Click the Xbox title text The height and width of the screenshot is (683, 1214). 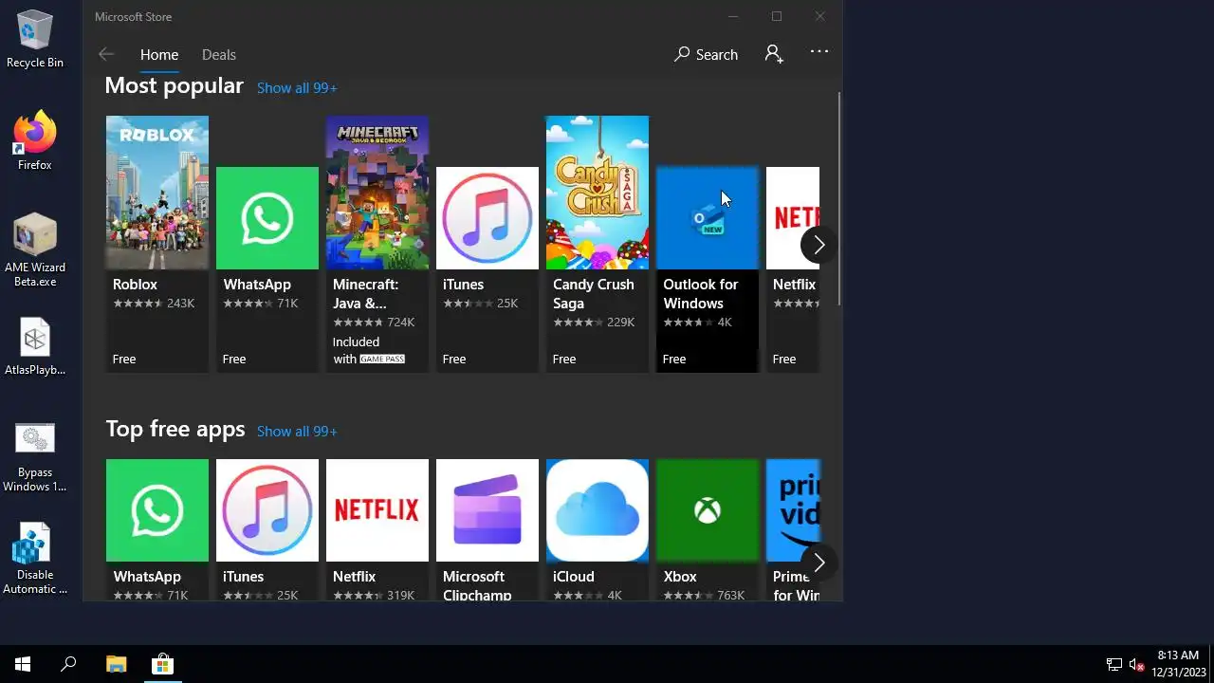(x=680, y=576)
